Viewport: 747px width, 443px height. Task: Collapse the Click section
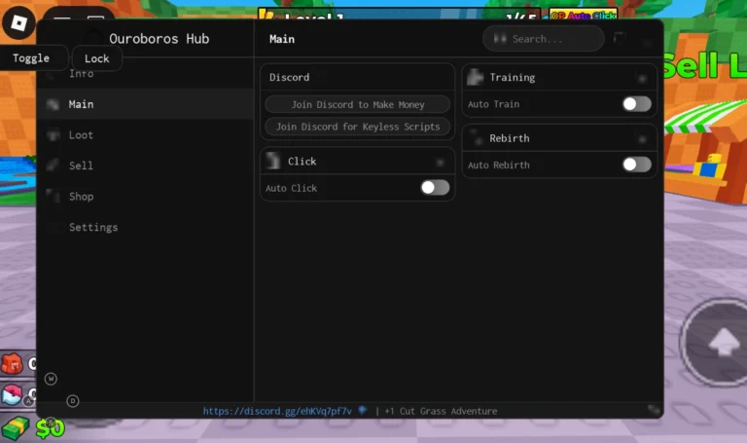(x=440, y=163)
